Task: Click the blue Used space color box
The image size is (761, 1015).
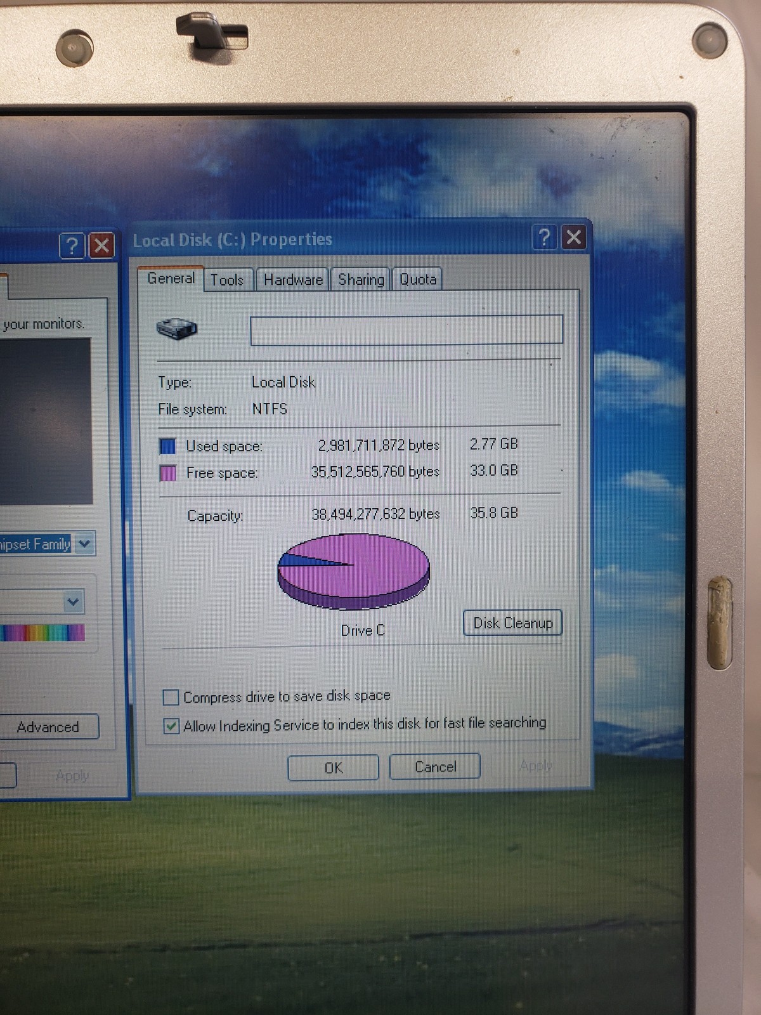Action: tap(167, 447)
